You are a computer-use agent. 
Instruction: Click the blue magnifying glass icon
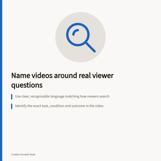pos(81,37)
